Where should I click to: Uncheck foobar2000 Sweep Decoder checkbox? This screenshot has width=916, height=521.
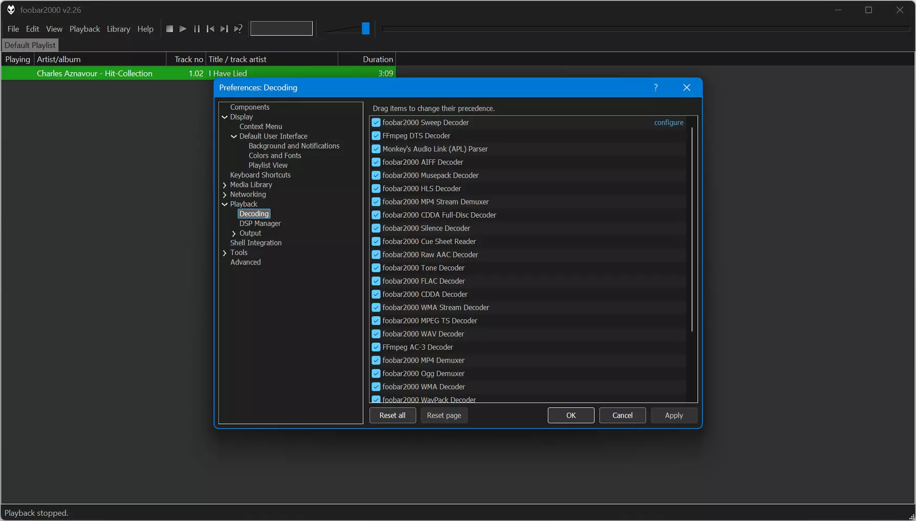376,123
